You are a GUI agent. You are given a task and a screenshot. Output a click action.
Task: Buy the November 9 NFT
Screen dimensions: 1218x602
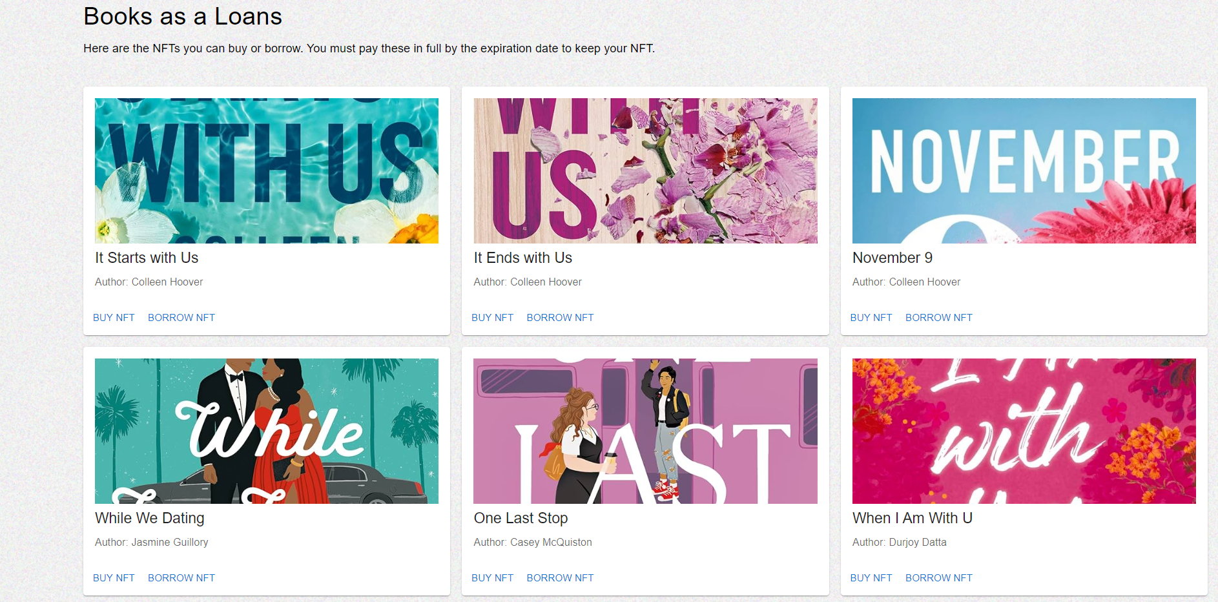click(871, 318)
